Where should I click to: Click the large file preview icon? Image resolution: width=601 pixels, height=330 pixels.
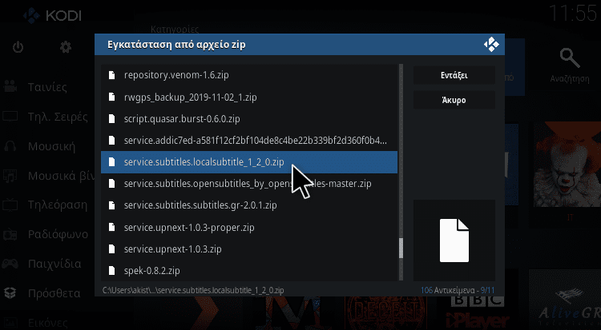pyautogui.click(x=454, y=241)
